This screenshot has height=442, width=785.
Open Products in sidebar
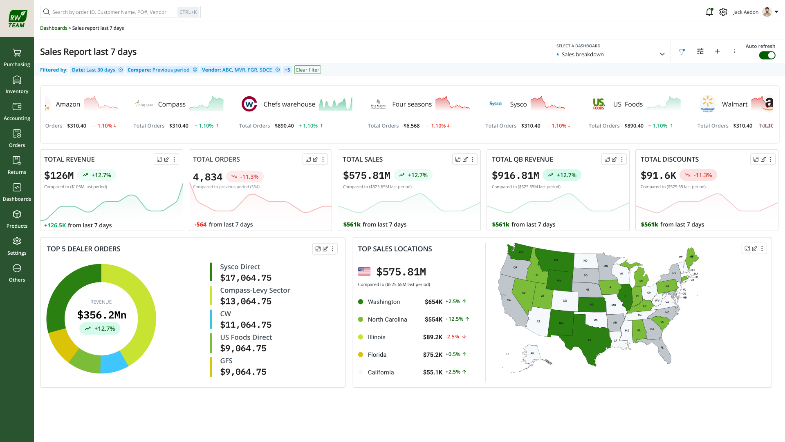[x=17, y=219]
